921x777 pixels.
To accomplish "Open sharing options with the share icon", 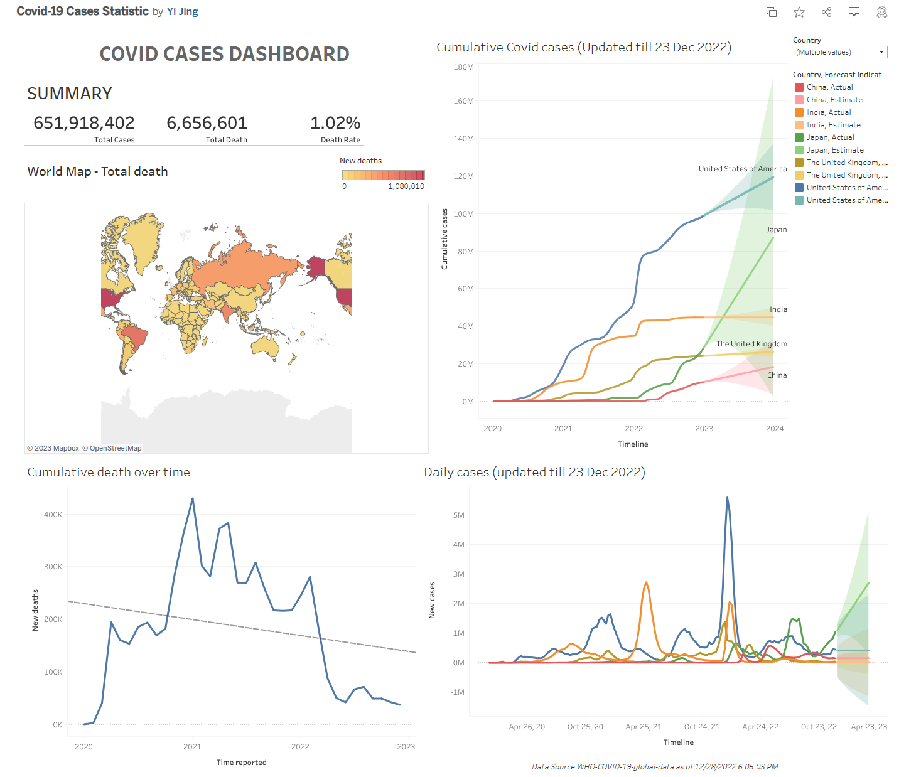I will (x=826, y=11).
